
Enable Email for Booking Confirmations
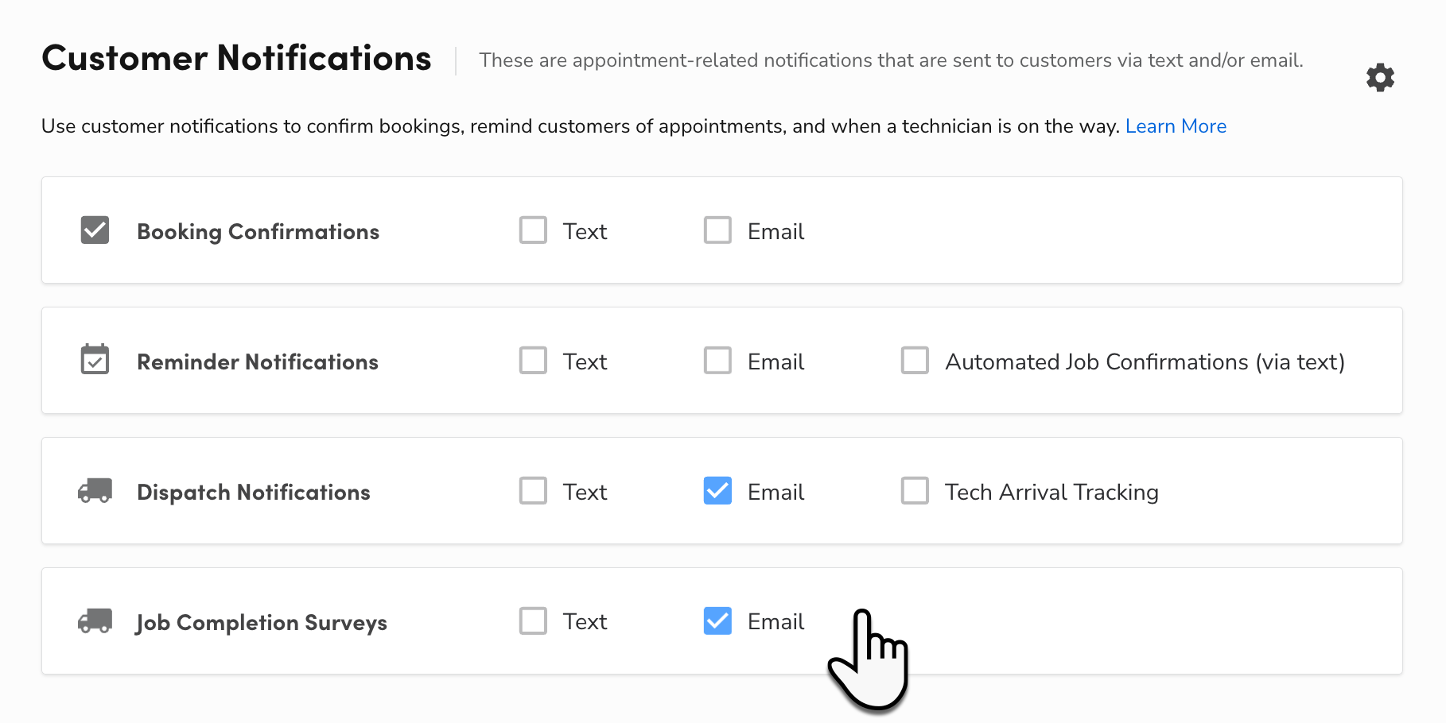[x=717, y=230]
